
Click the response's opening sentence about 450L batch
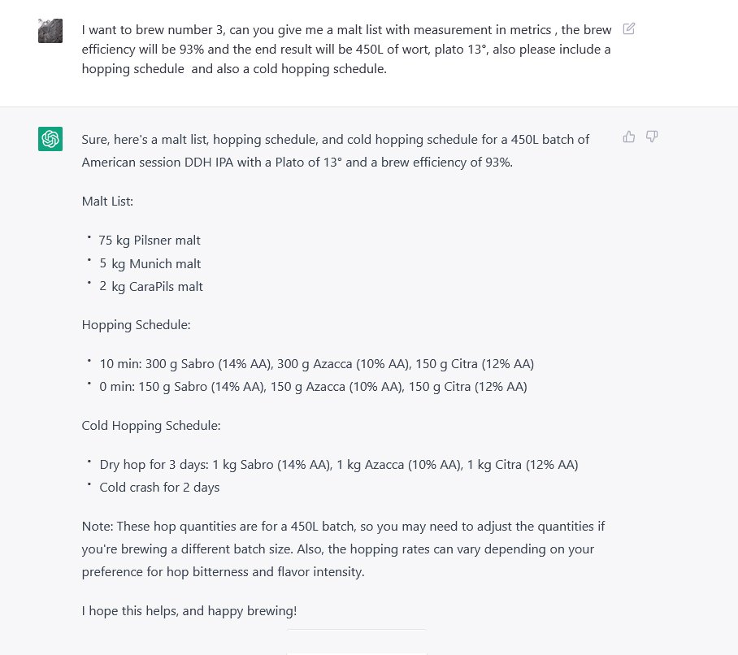(x=335, y=150)
